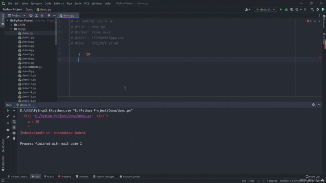Jump up the stack trace arrow
The height and width of the screenshot is (183, 326).
14,111
